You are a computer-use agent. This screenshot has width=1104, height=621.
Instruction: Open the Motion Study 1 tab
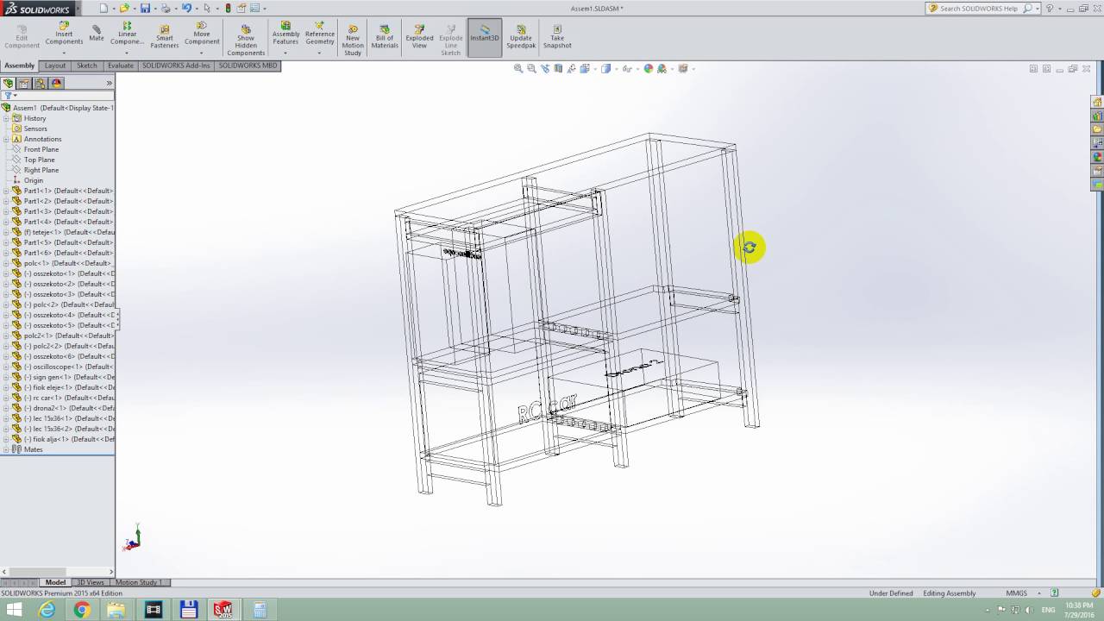(139, 582)
